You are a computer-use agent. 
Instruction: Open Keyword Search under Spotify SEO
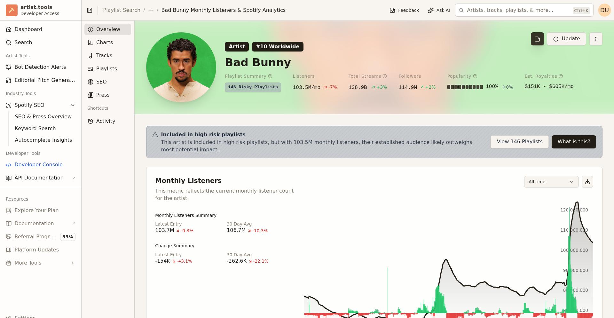[35, 128]
